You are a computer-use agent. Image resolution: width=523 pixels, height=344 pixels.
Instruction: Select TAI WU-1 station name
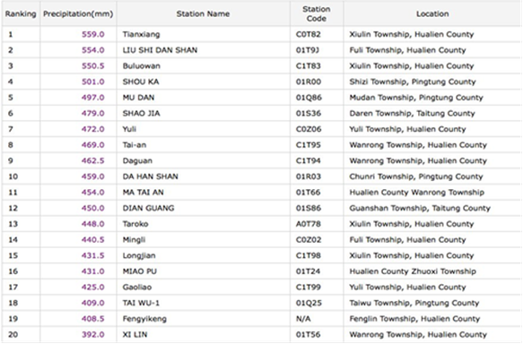pos(141,303)
